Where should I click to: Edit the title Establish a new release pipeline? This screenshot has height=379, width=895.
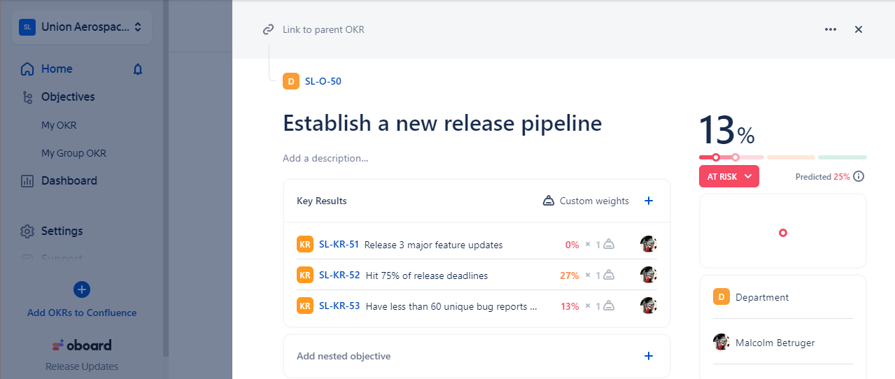pos(442,123)
